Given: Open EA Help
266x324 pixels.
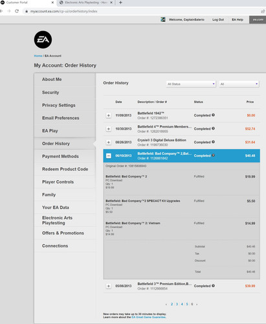Looking at the screenshot, I should click(x=238, y=19).
